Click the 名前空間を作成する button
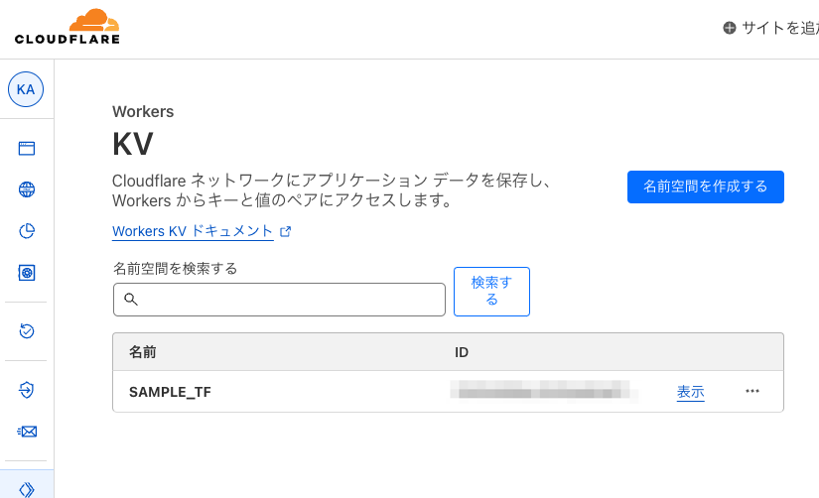Image resolution: width=819 pixels, height=498 pixels. point(705,187)
